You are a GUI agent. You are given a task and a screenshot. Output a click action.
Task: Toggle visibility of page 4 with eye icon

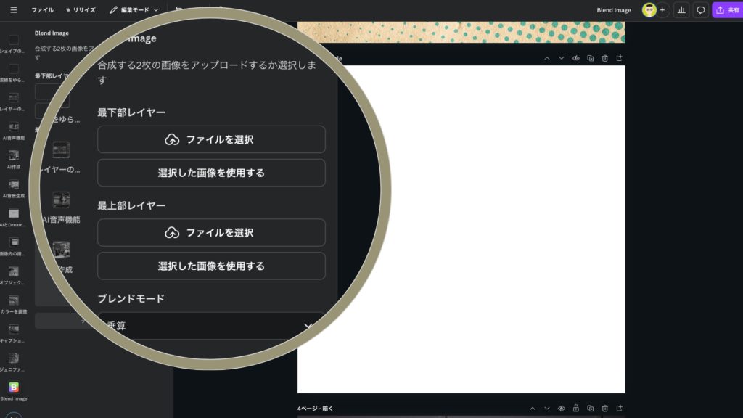tap(561, 409)
